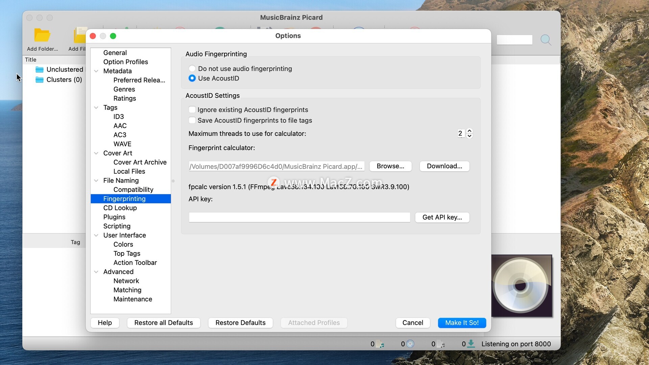Click the cover art CD thumbnail
649x365 pixels.
[x=522, y=286]
